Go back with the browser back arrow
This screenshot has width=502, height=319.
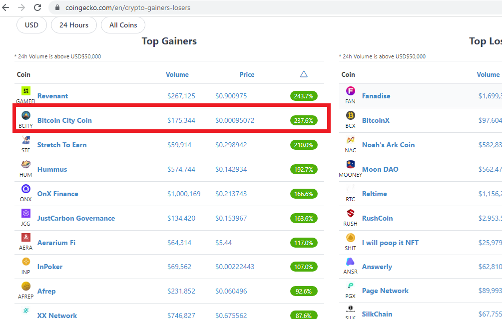[x=6, y=7]
